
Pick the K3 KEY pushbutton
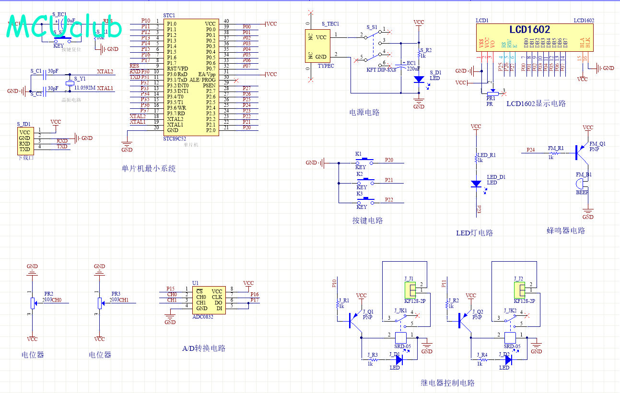pos(365,200)
